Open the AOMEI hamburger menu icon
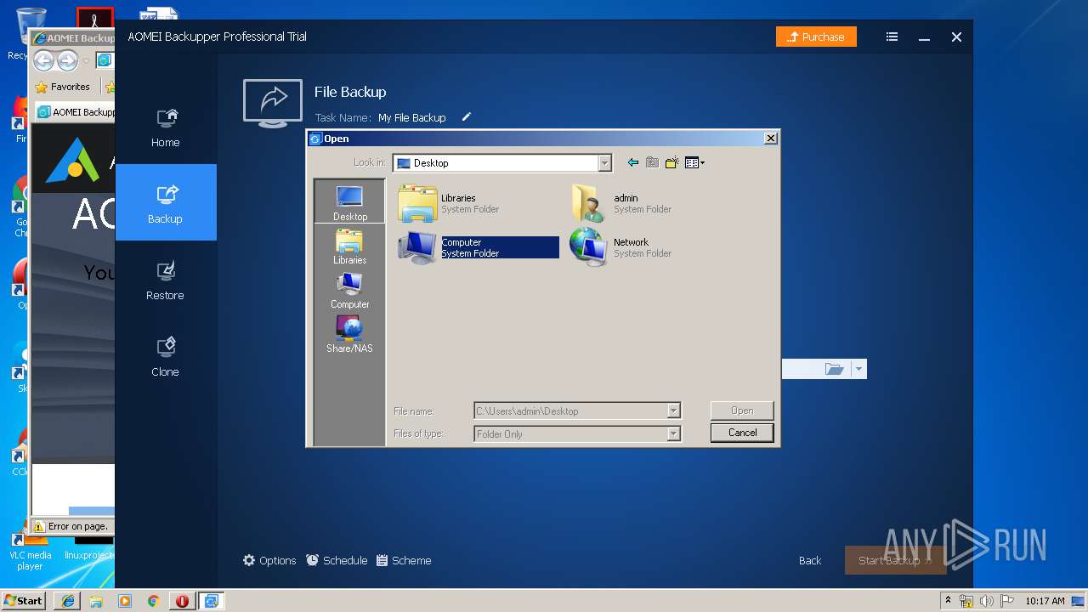 point(892,37)
